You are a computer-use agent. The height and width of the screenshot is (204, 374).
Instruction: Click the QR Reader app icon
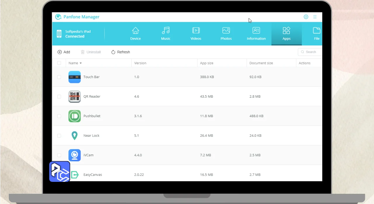(x=75, y=96)
